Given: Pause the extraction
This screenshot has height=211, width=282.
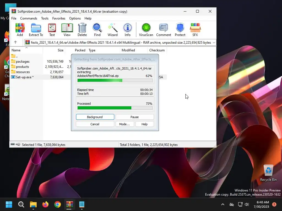Looking at the screenshot, I should (134, 117).
